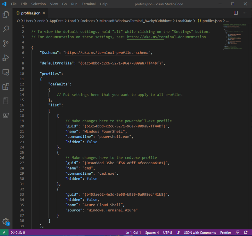Click the Ln 1, Col 1 status item
Screen dimensions: 252x236
coord(133,233)
